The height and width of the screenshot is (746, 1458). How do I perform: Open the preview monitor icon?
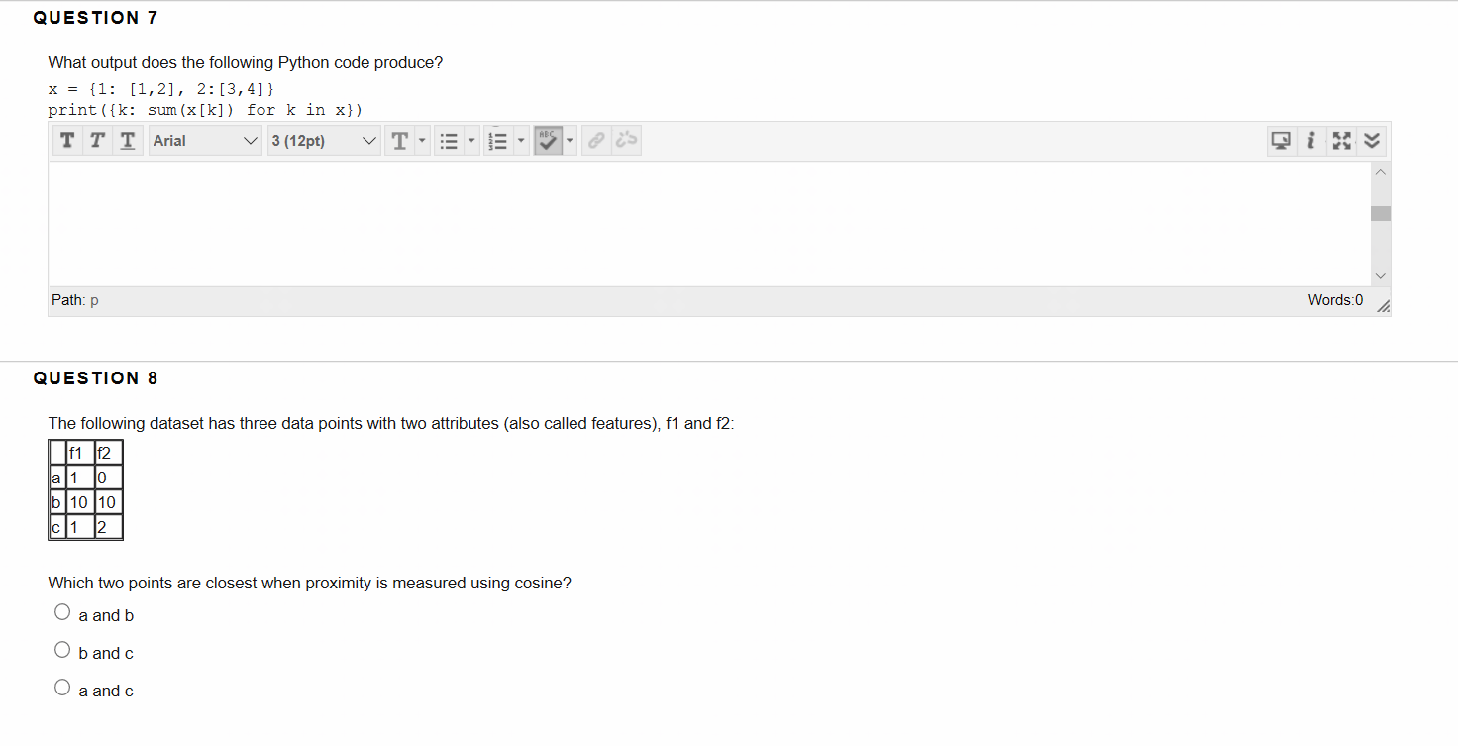1282,141
